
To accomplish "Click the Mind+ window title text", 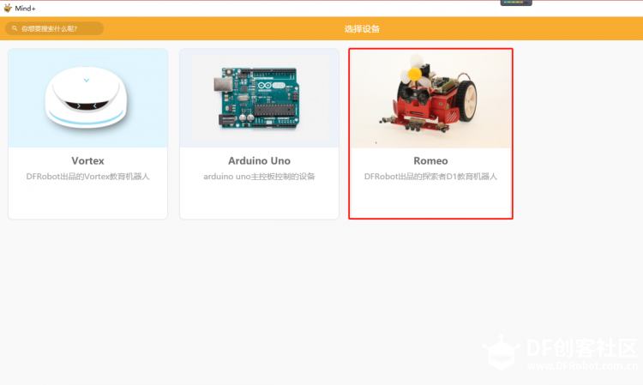I will coord(25,9).
